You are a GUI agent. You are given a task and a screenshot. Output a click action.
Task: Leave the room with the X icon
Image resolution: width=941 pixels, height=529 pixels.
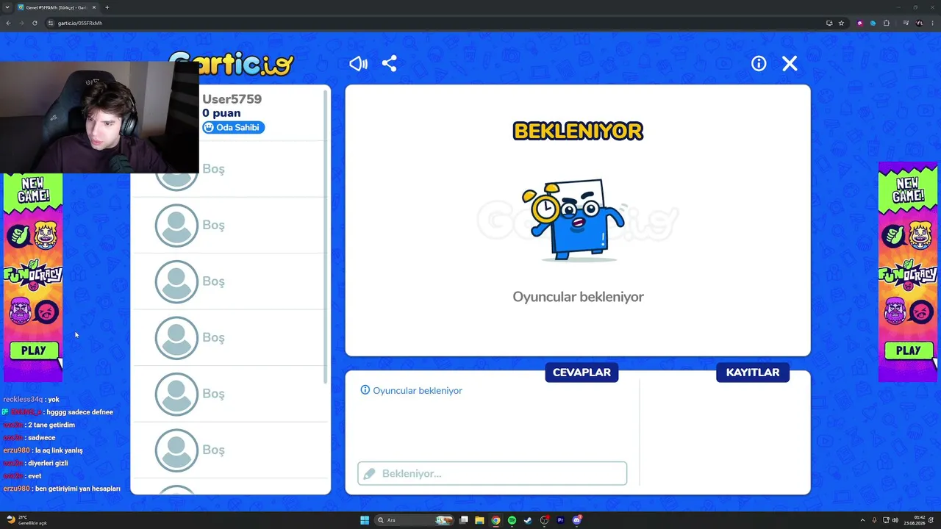point(790,64)
